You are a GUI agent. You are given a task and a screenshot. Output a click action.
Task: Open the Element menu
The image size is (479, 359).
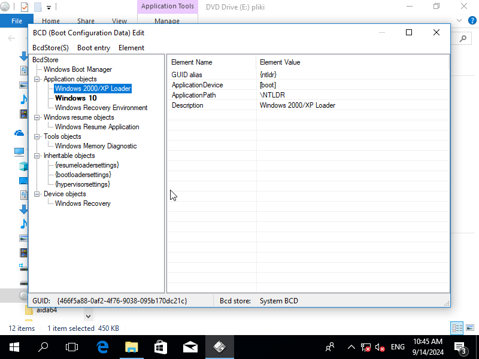pos(131,48)
